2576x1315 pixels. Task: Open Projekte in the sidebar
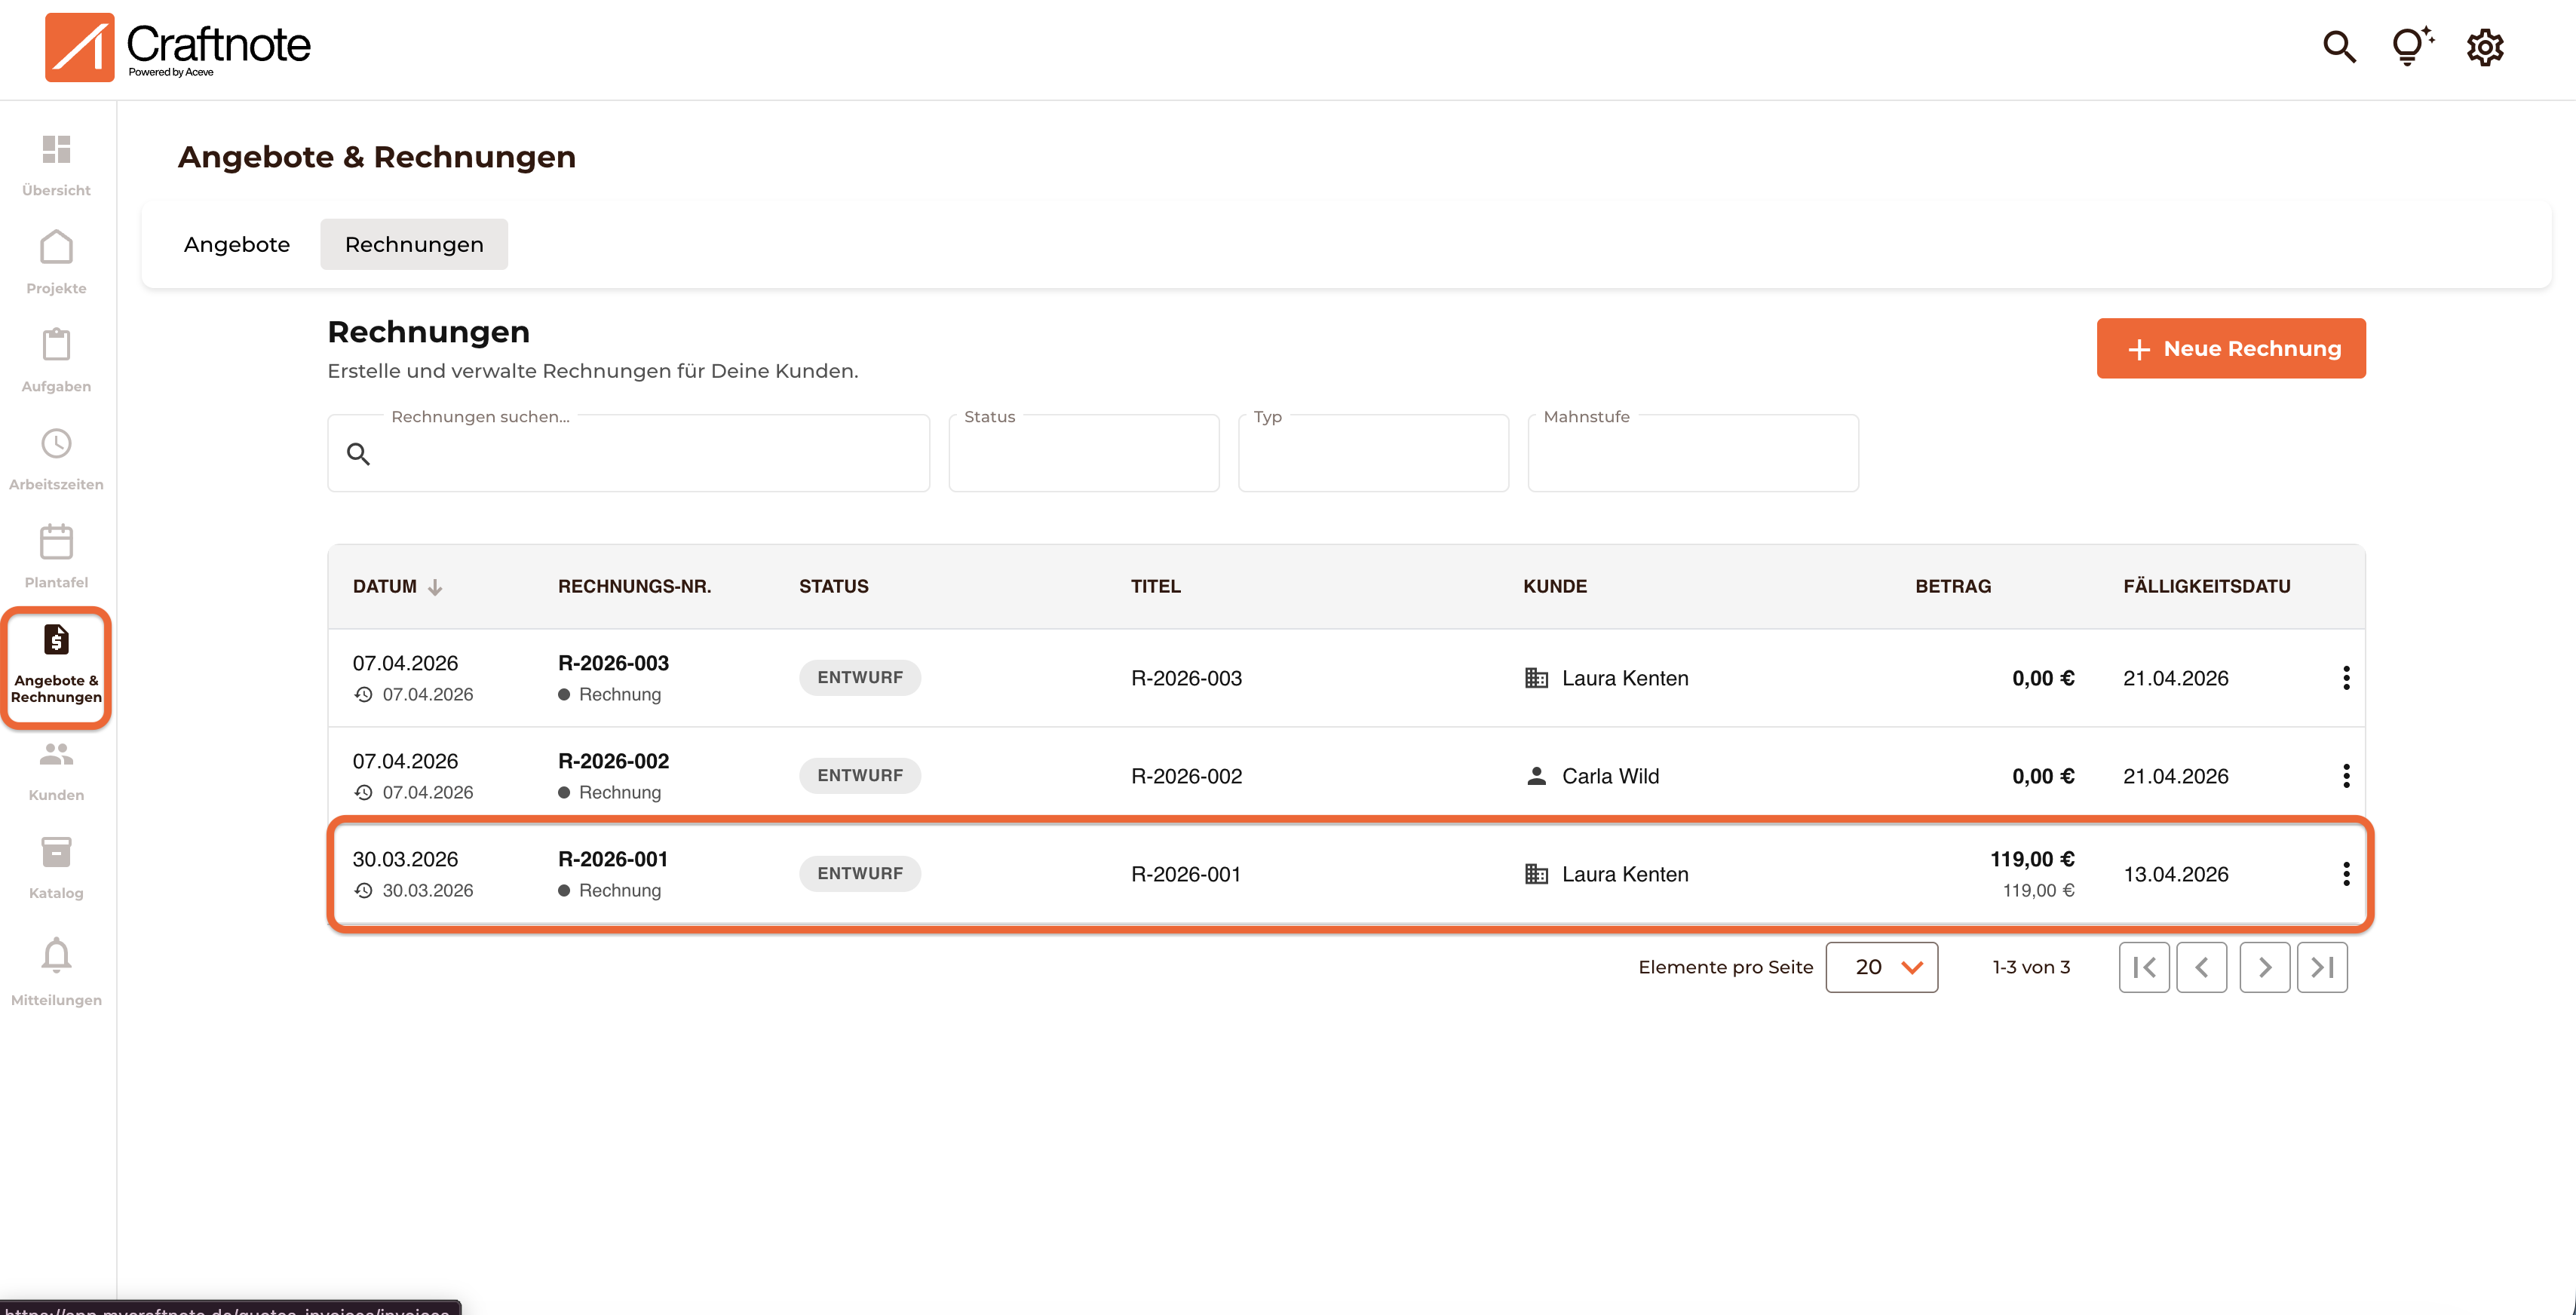pos(56,248)
